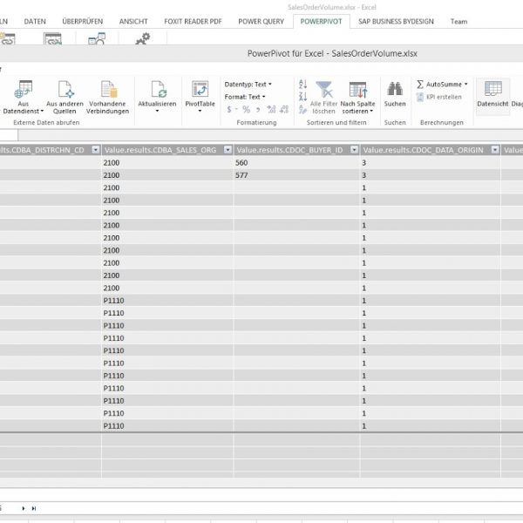Open filter for CDBA_SALES_ORG column
Viewport: 523px width, 523px height.
(x=226, y=150)
